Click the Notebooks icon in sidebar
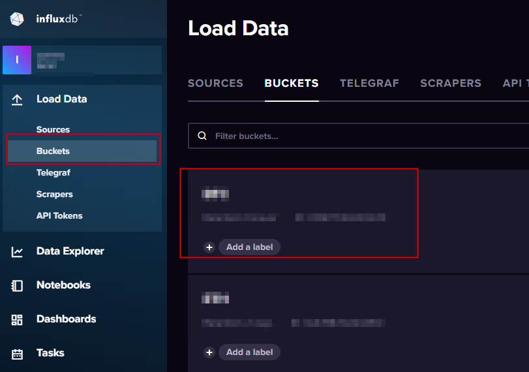Viewport: 529px width, 372px height. tap(17, 286)
